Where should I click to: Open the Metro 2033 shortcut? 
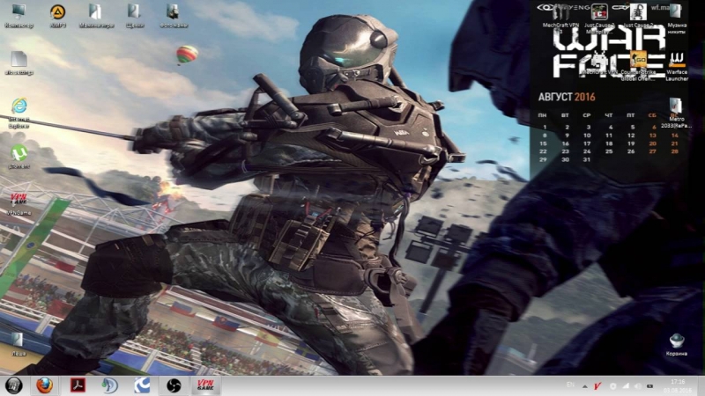pos(676,114)
